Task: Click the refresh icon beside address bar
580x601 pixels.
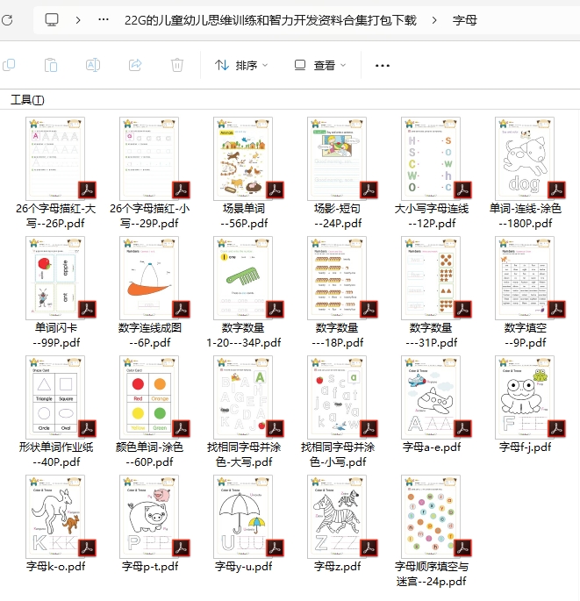Action: (x=7, y=19)
